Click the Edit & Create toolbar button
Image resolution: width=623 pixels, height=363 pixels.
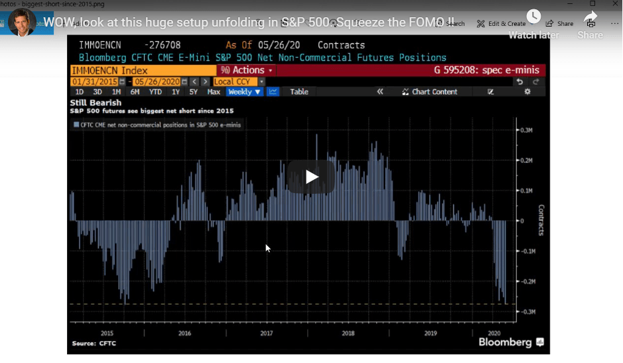[502, 24]
